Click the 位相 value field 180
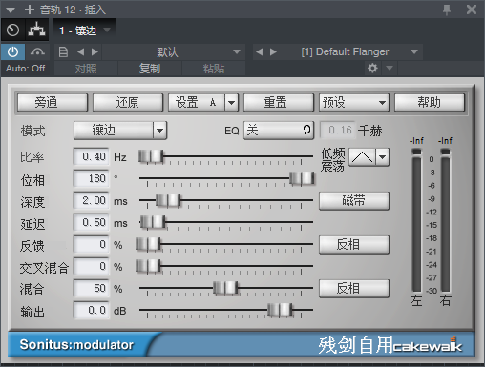 pos(92,178)
